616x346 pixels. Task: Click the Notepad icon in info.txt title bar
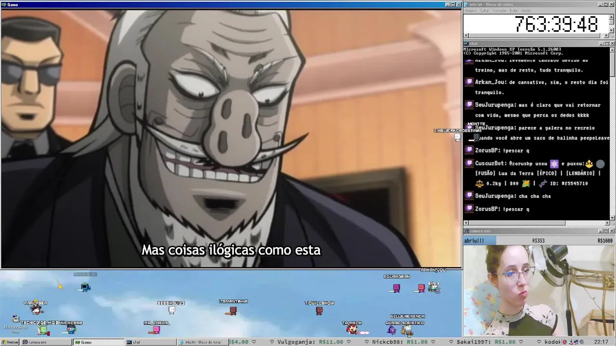(466, 4)
